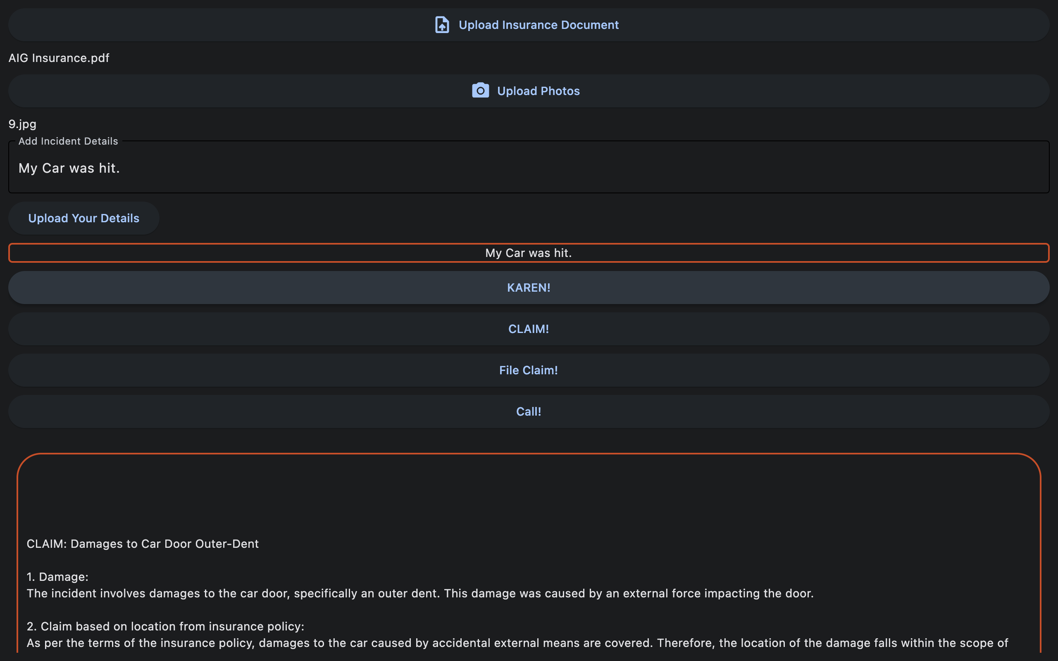Image resolution: width=1058 pixels, height=661 pixels.
Task: Click the Add Incident Details field label
Action: [x=68, y=141]
